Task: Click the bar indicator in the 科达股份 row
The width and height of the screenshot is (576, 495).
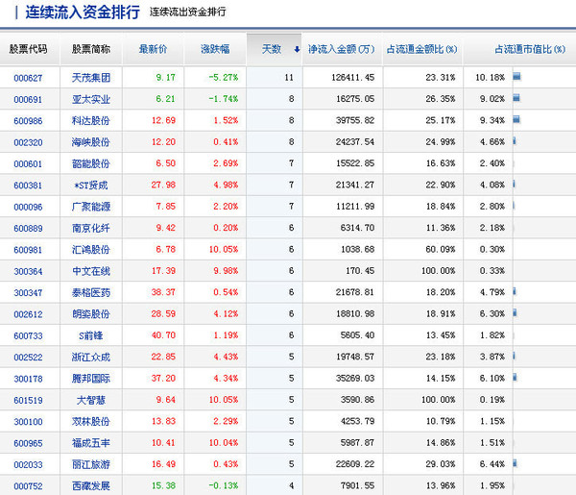Action: 516,119
